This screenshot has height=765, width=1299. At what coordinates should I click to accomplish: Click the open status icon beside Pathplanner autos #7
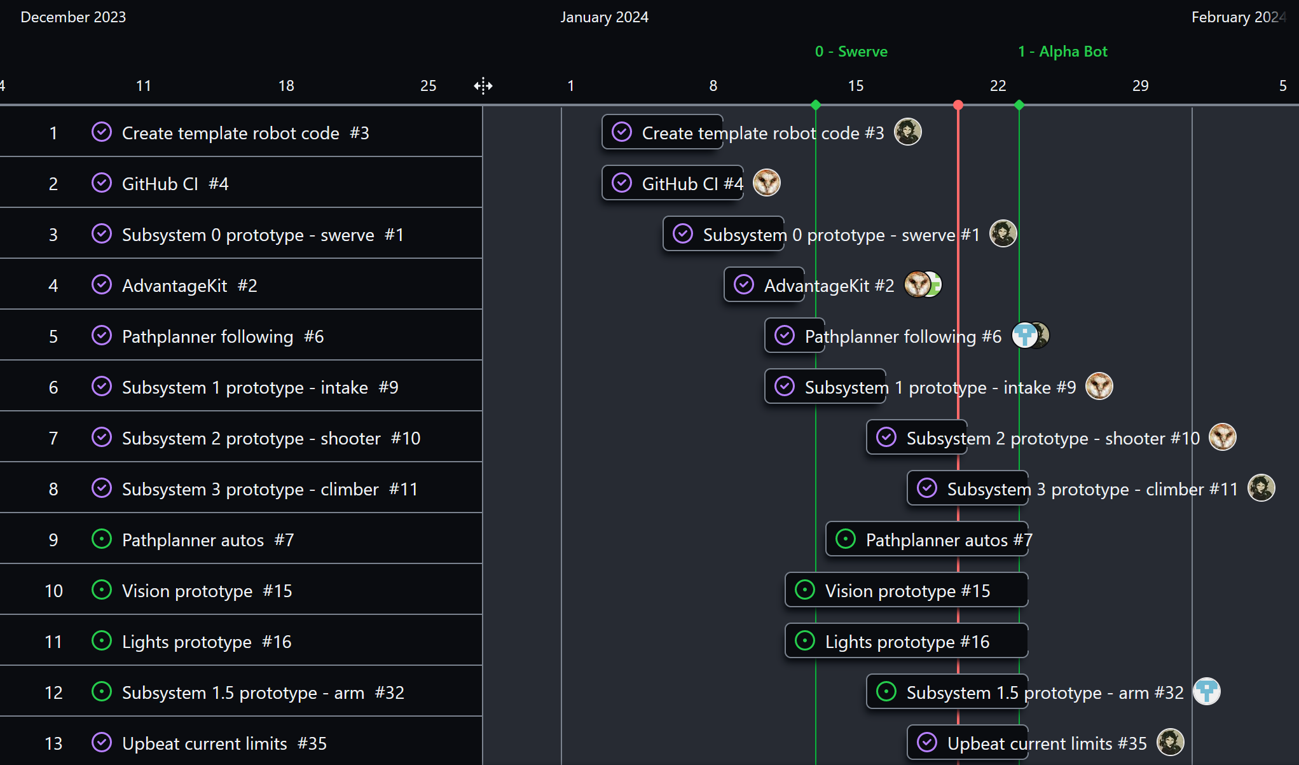pos(846,539)
